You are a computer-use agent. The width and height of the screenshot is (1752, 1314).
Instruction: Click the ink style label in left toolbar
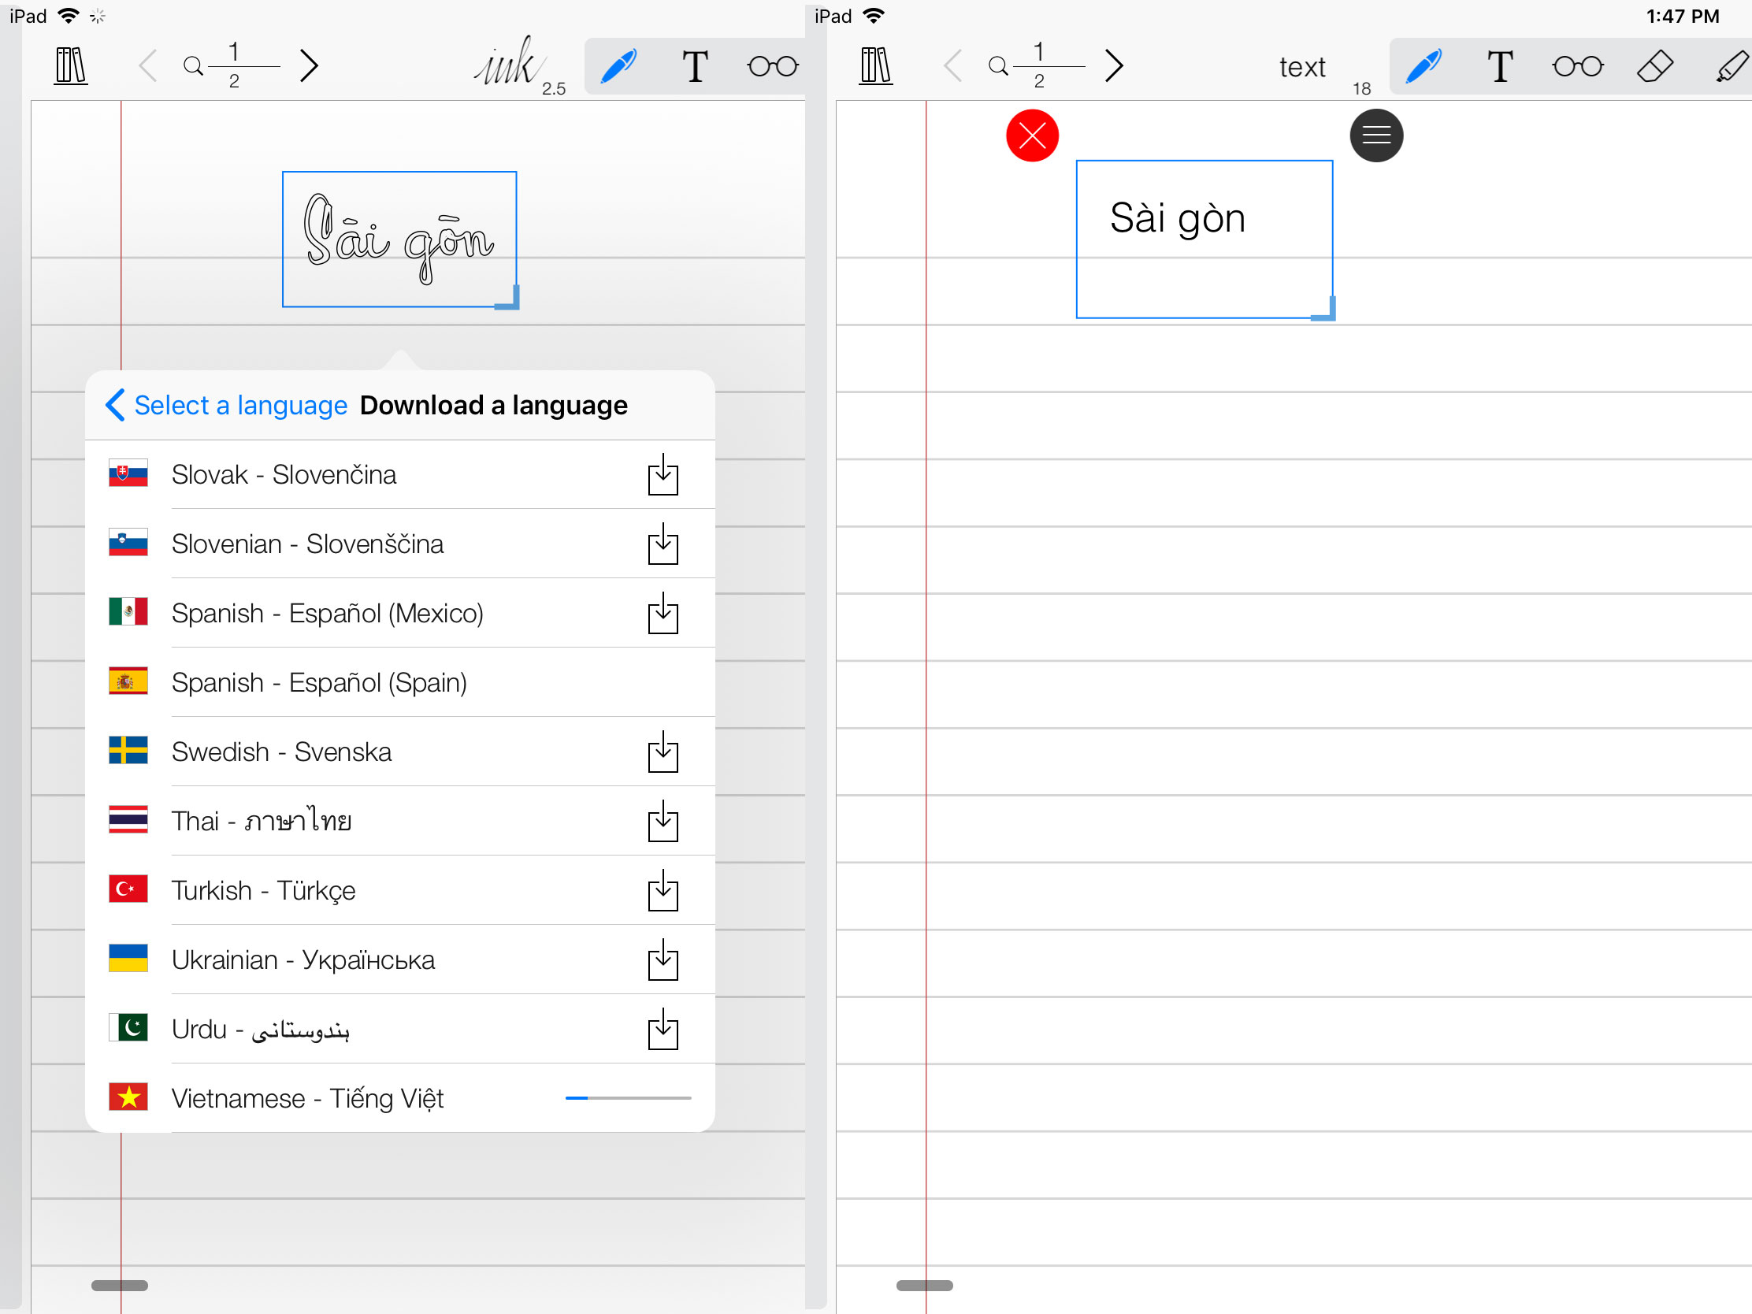coord(507,63)
